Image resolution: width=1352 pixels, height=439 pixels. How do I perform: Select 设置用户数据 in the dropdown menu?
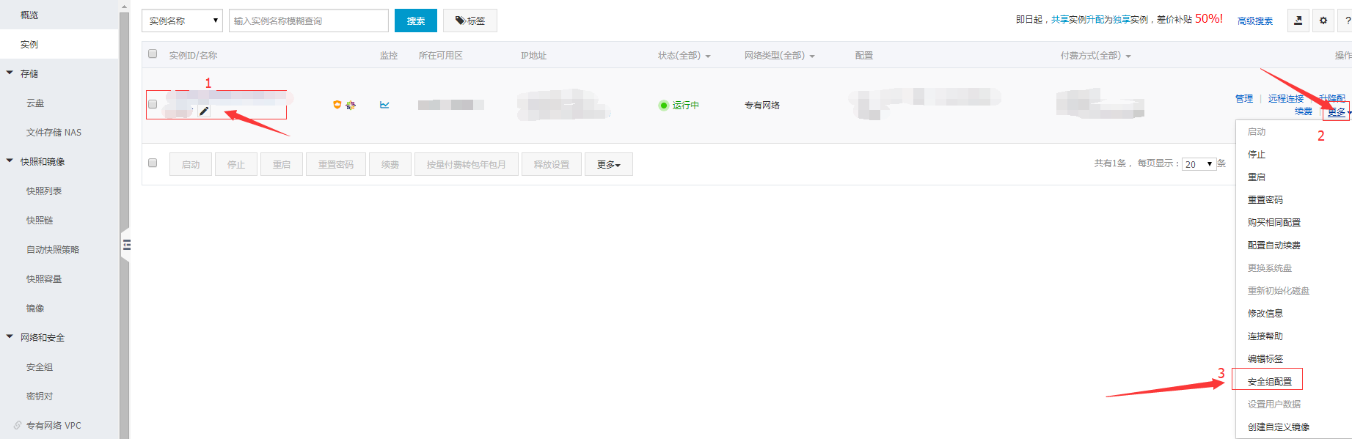[1274, 405]
